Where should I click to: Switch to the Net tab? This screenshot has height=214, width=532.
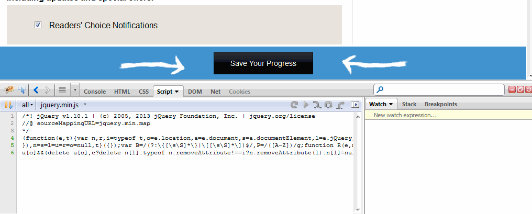215,92
